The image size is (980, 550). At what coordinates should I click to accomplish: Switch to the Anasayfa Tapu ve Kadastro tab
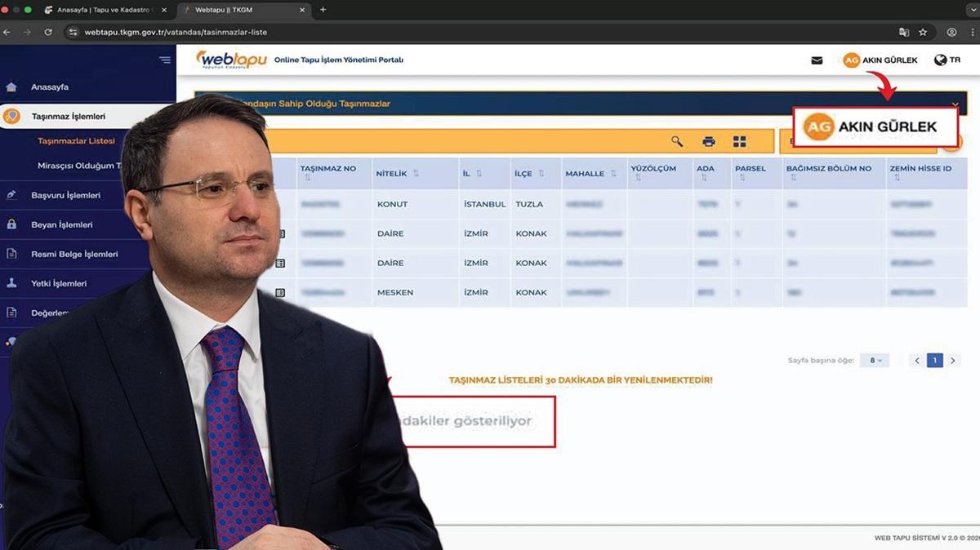[102, 10]
